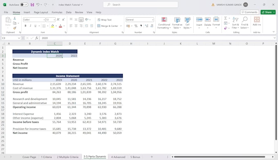The width and height of the screenshot is (278, 160).
Task: Add a new sheet with the plus button
Action: 152,157
